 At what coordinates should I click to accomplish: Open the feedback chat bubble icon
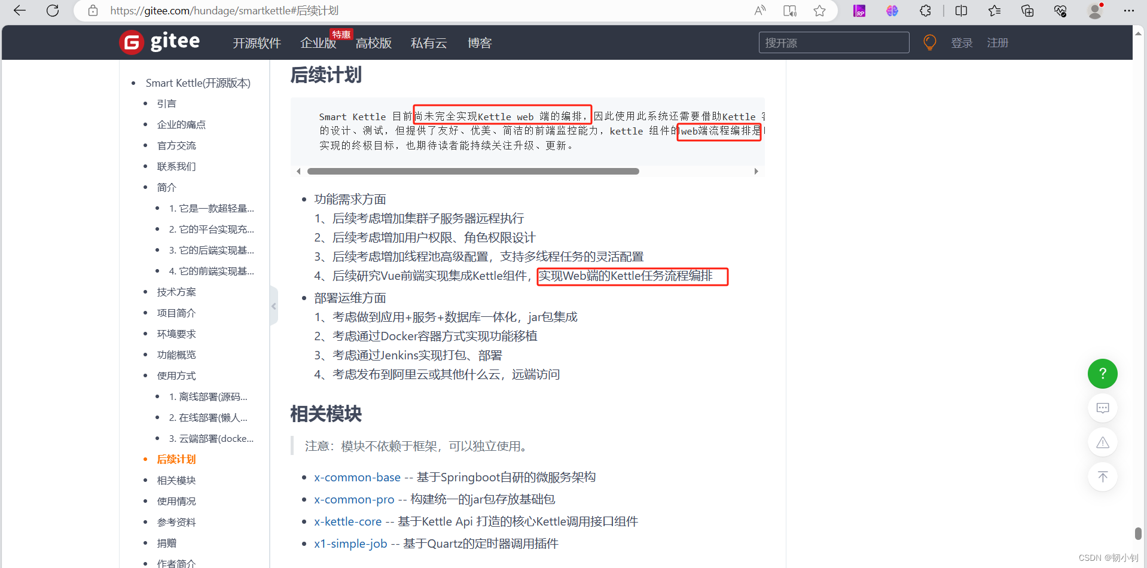coord(1103,408)
